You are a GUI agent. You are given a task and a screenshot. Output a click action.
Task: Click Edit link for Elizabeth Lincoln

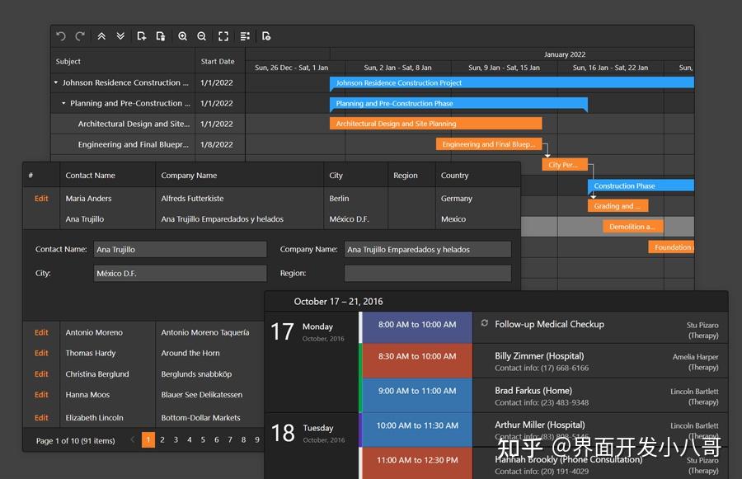click(x=41, y=417)
